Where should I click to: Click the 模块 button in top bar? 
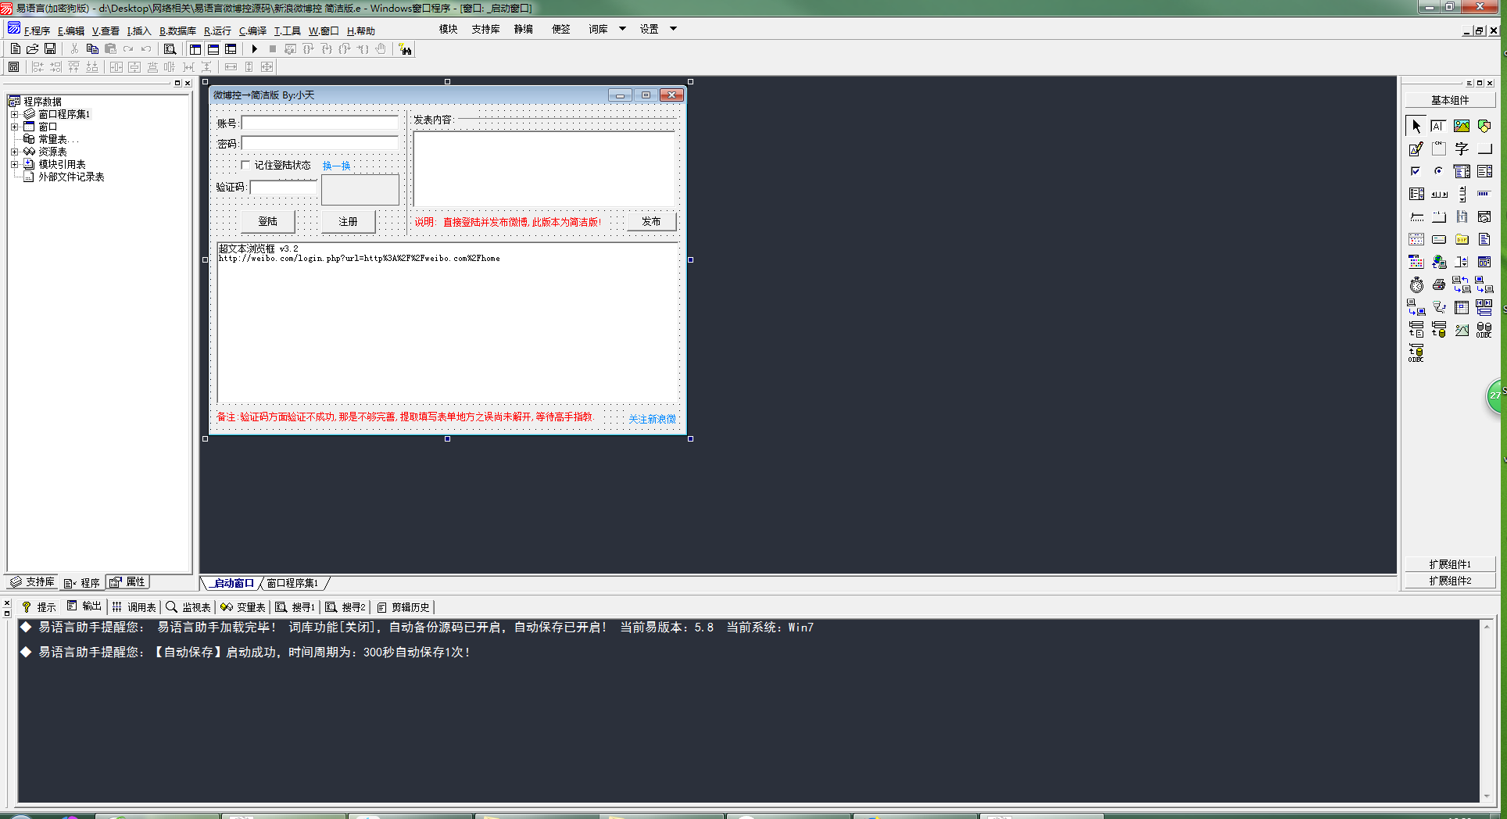tap(448, 29)
